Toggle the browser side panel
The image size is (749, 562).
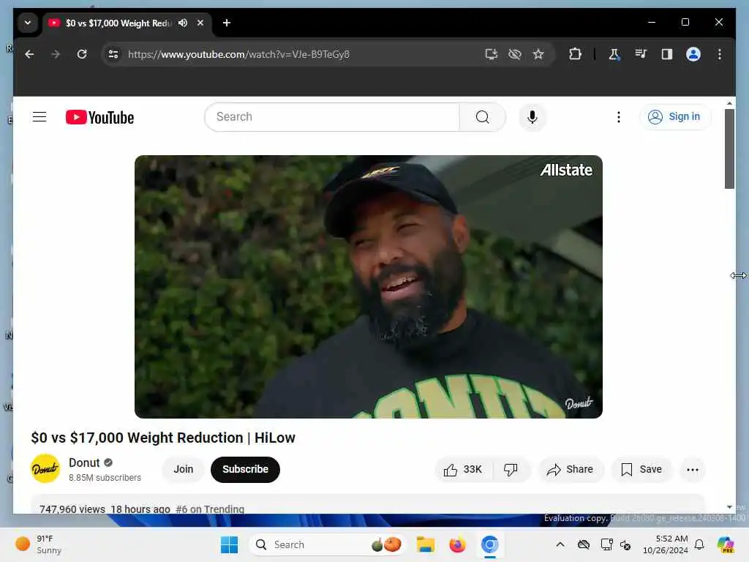click(x=667, y=54)
